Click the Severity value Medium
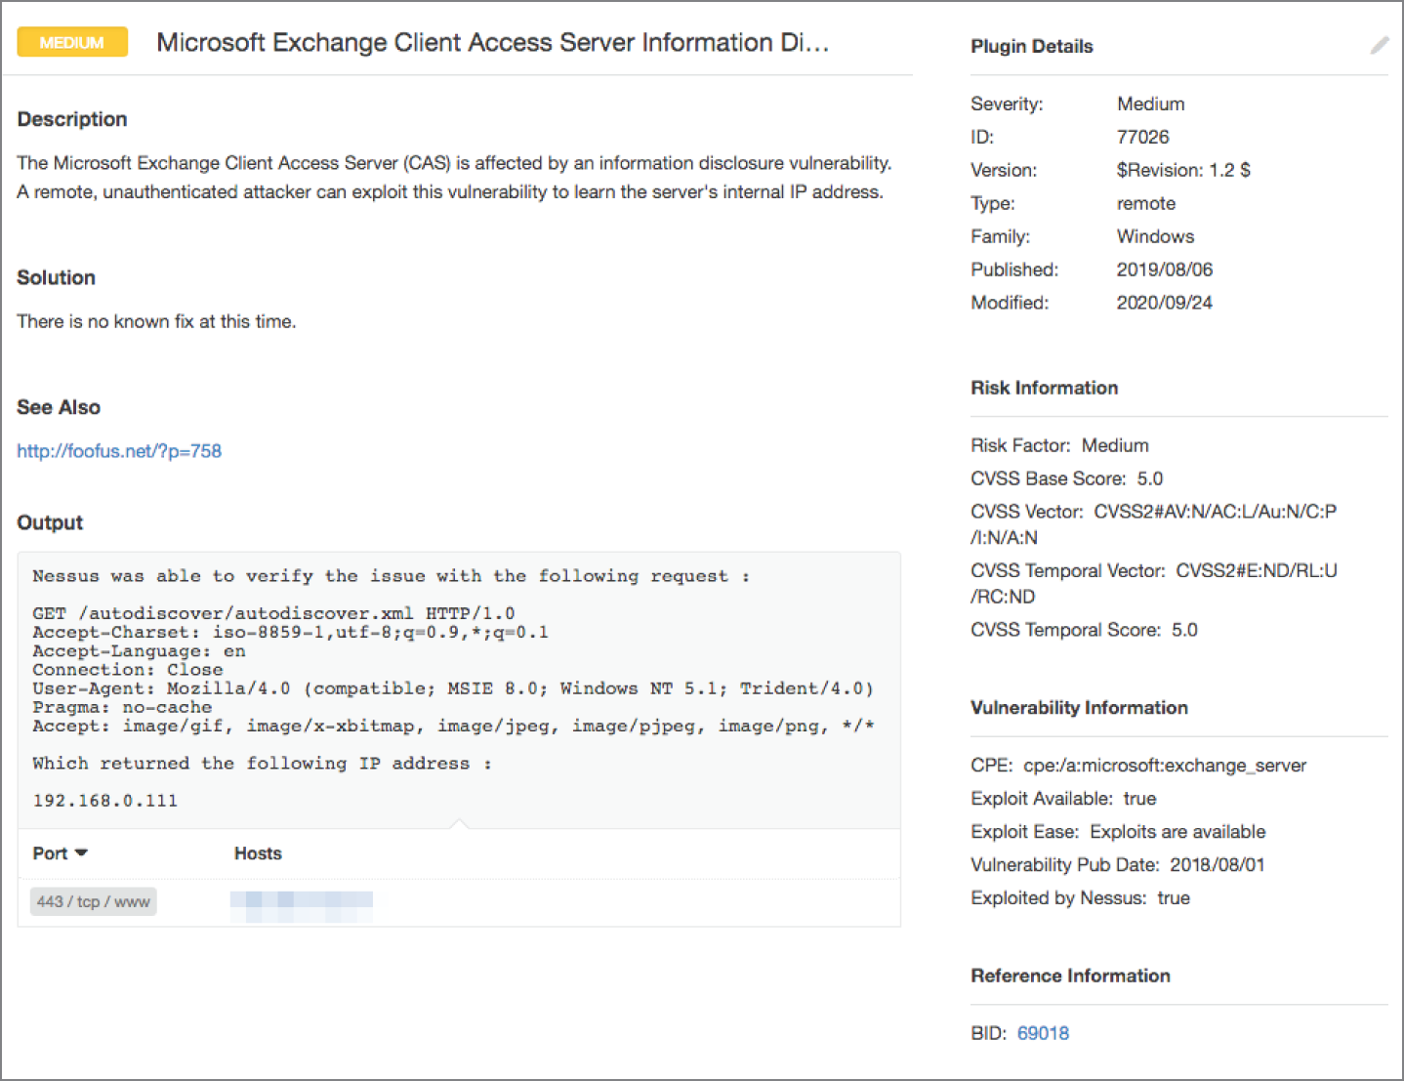 coord(1150,104)
